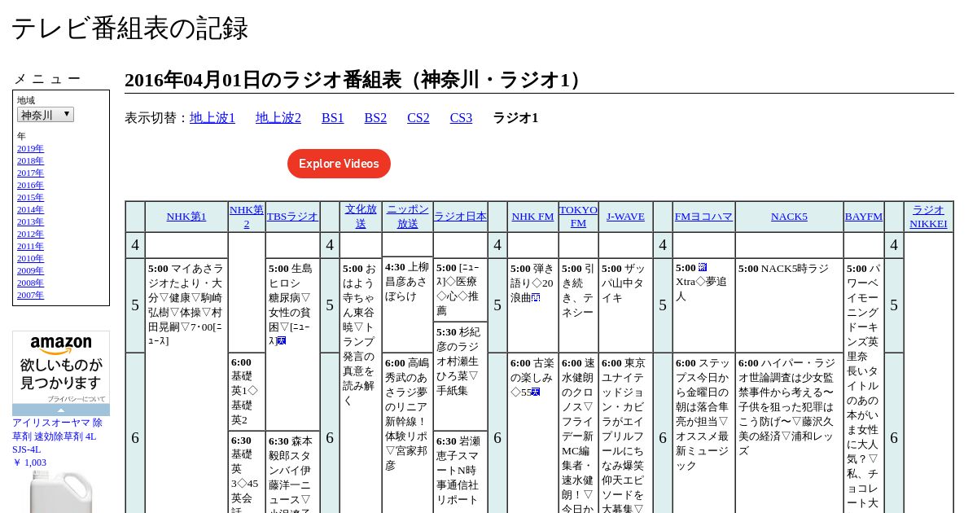This screenshot has height=513, width=977.
Task: Open the NACK5 station link
Action: point(789,217)
